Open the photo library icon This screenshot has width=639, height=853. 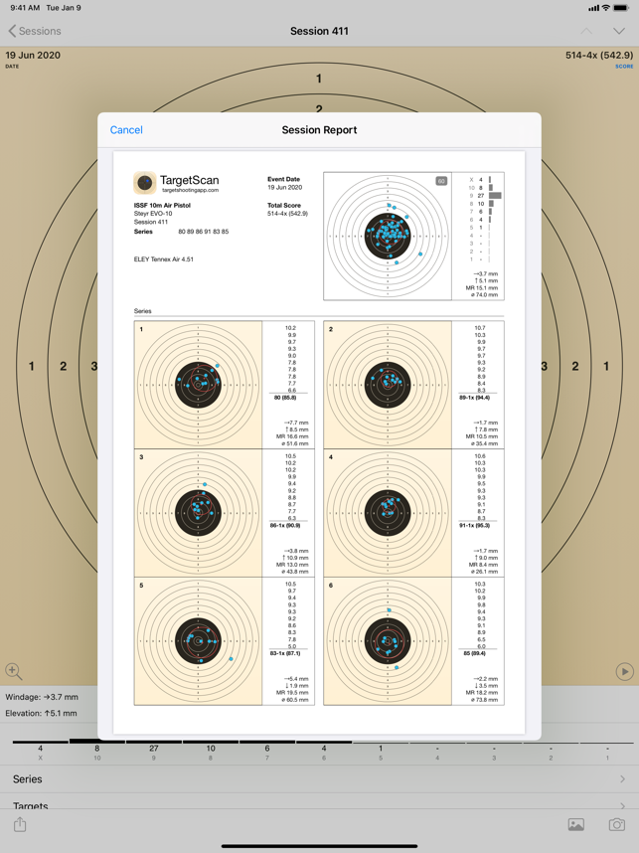click(576, 825)
